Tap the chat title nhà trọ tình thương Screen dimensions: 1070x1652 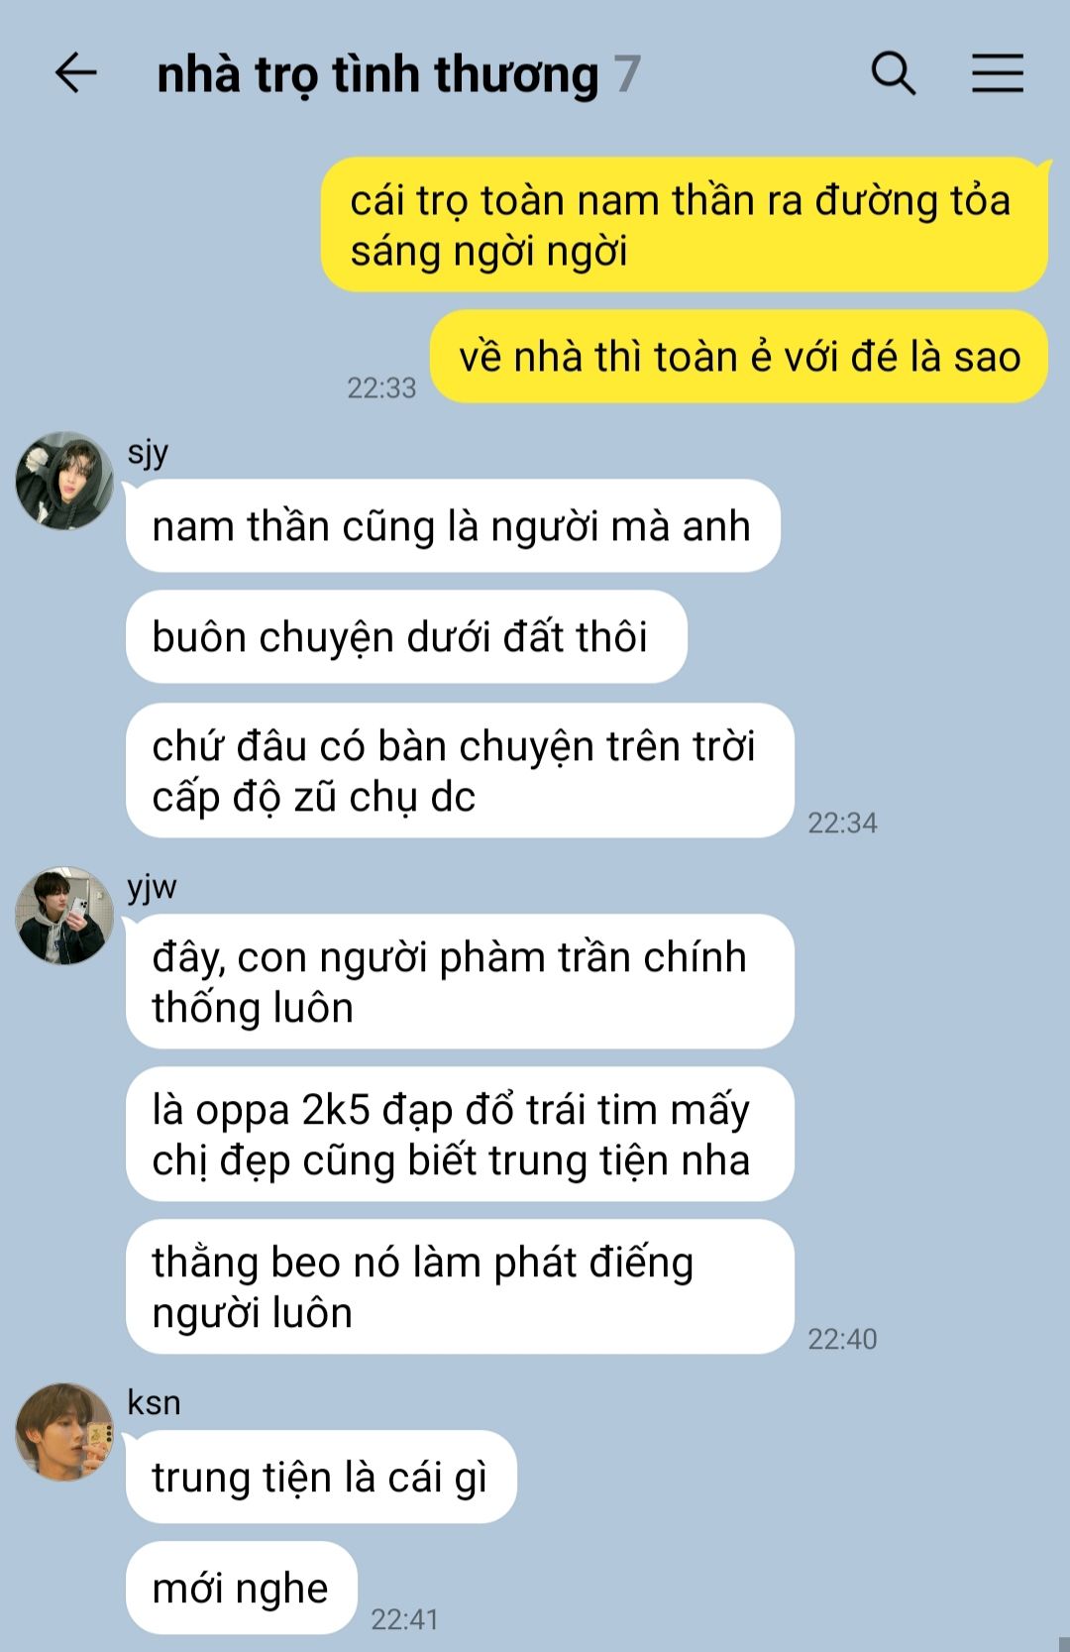377,75
